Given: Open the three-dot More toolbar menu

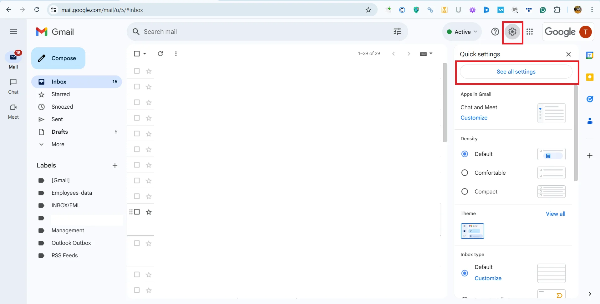Looking at the screenshot, I should click(176, 54).
